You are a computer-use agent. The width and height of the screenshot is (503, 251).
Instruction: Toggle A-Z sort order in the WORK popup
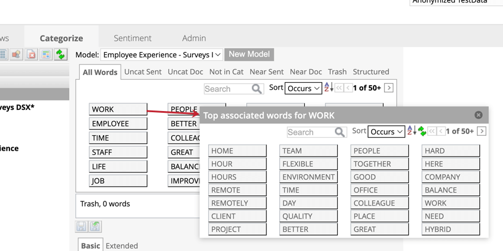(x=410, y=131)
